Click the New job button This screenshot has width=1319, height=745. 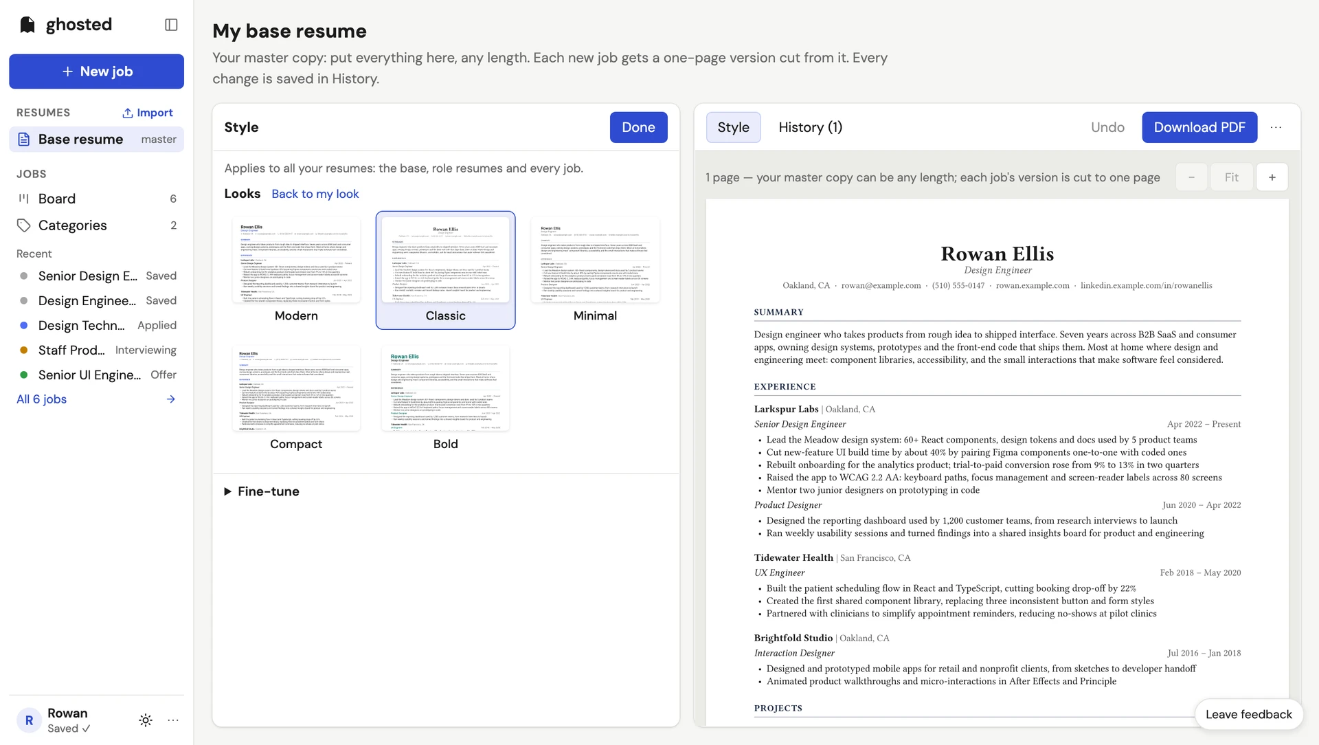click(x=96, y=71)
